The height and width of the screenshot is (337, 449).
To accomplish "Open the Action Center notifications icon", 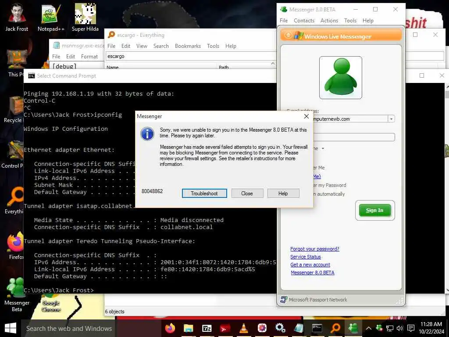I will tap(410, 328).
